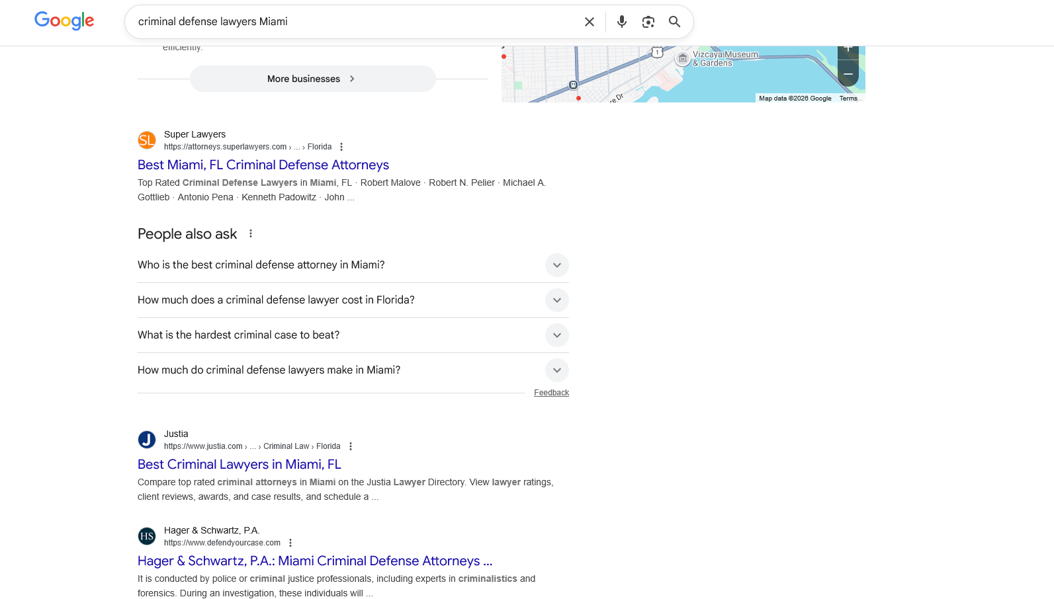The width and height of the screenshot is (1054, 599).
Task: Click the Justia favicon
Action: tap(147, 440)
